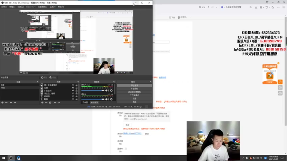Toggle lock on the 左侧 source
Viewport: 287px width, 161px height.
click(76, 88)
